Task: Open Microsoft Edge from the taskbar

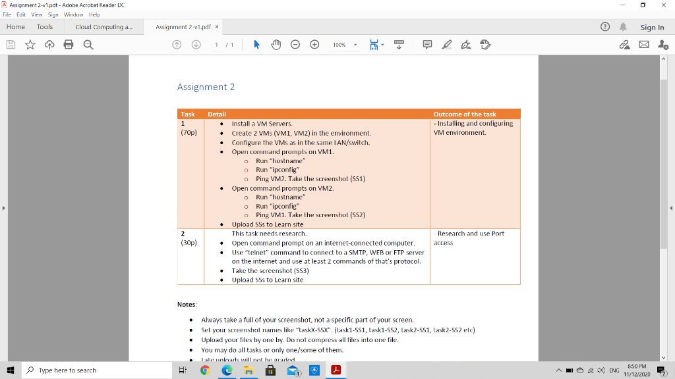Action: pyautogui.click(x=227, y=370)
